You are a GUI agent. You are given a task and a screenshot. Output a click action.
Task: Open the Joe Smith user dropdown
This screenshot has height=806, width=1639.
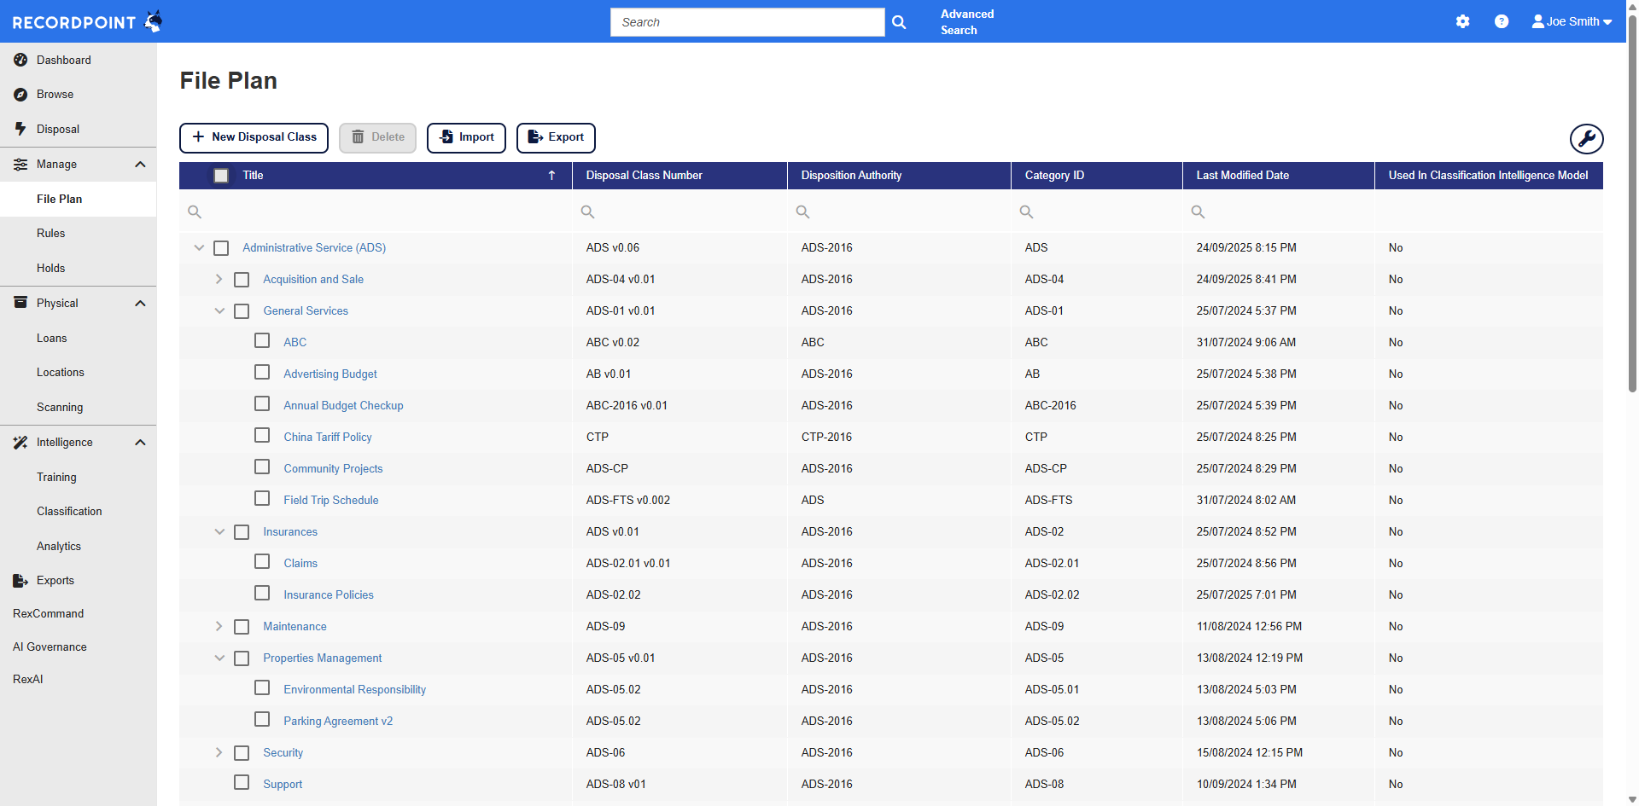(1572, 21)
